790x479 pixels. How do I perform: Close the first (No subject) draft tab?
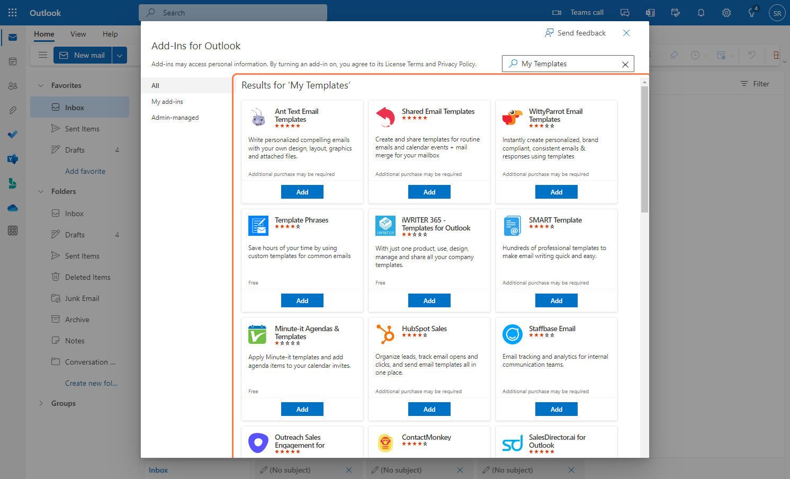click(349, 470)
